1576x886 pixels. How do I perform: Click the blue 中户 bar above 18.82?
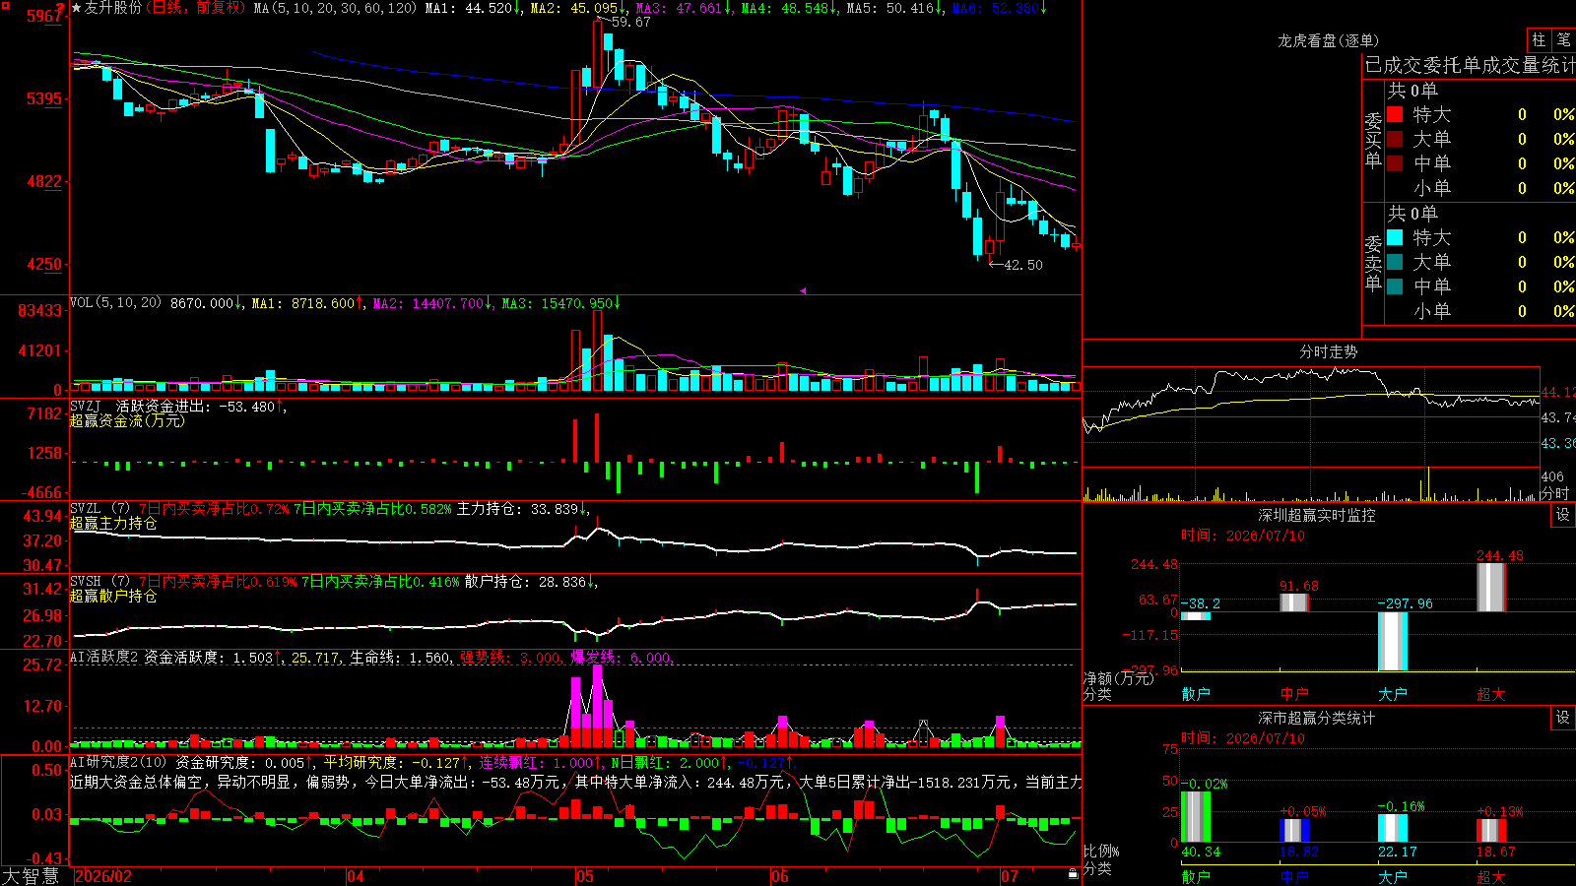(1294, 830)
